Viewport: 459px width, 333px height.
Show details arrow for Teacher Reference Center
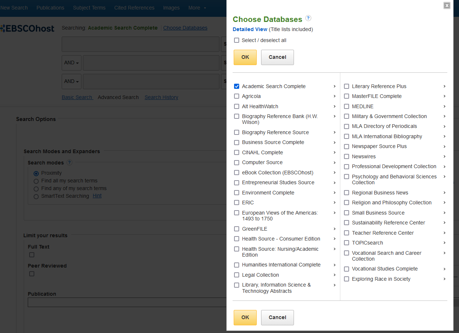[444, 233]
